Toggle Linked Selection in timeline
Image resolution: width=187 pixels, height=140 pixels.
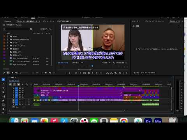(x=19, y=84)
